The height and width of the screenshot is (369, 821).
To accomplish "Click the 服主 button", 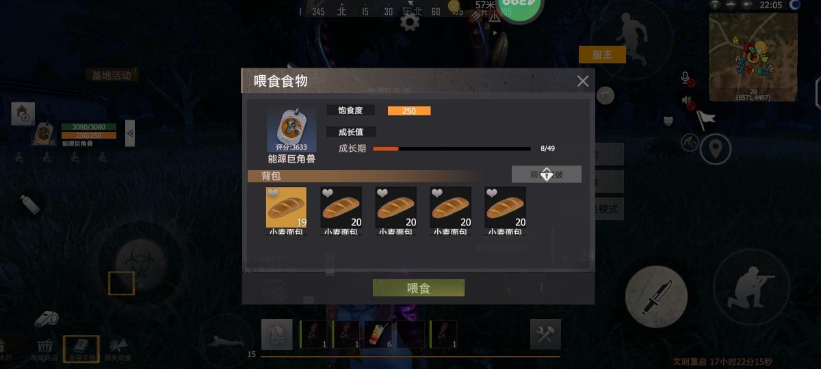I will pos(602,55).
